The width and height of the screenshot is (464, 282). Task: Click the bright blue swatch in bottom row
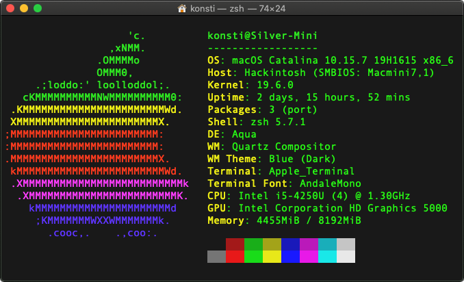[290, 257]
